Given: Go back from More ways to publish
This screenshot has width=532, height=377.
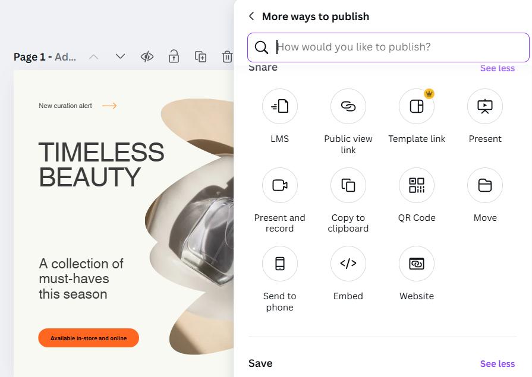Looking at the screenshot, I should click(251, 17).
